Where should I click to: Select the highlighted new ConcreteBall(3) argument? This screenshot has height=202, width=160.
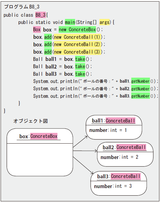click(x=77, y=52)
